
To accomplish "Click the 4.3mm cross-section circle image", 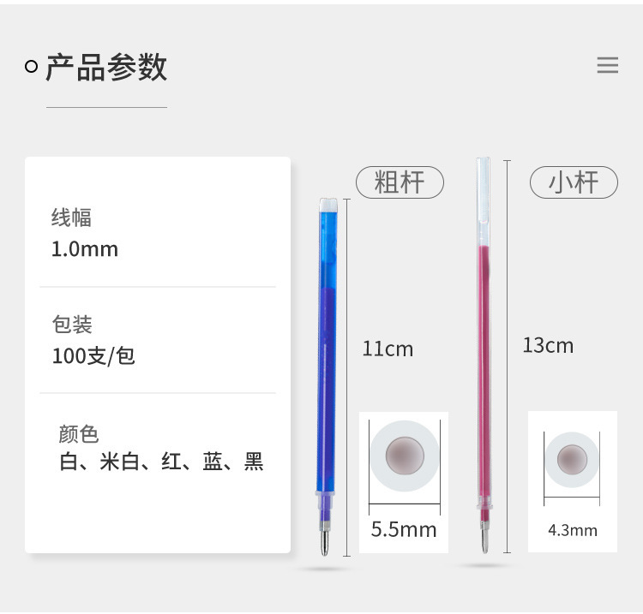I will [572, 459].
